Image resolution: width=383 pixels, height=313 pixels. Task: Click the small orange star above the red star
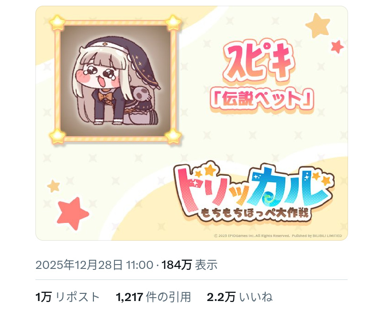(x=54, y=186)
